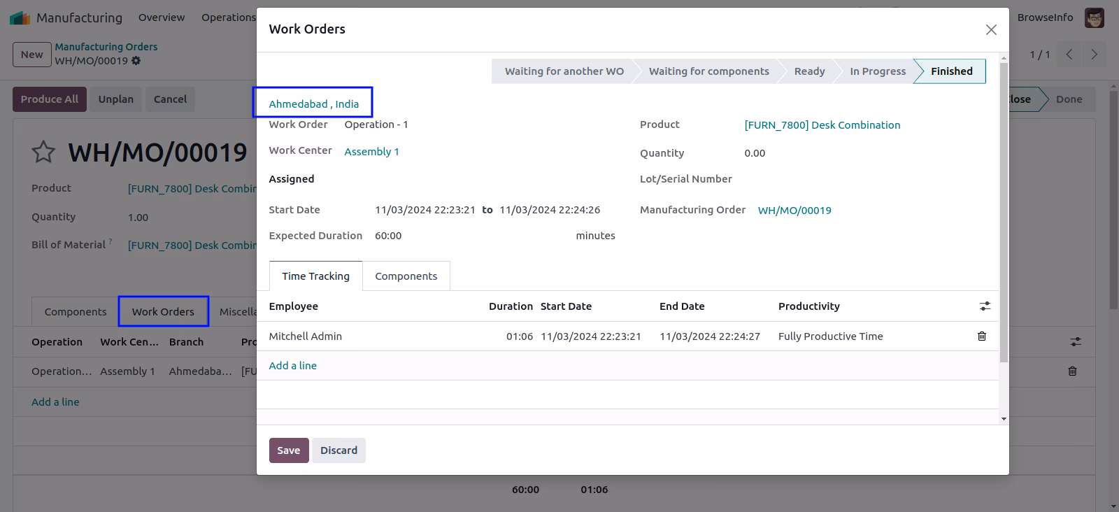Screen dimensions: 1119x512
Task: Click the Fully Productive Time cell
Action: click(x=831, y=336)
